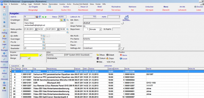Click the Öffnen article button
The height and width of the screenshot is (98, 204).
pyautogui.click(x=100, y=55)
